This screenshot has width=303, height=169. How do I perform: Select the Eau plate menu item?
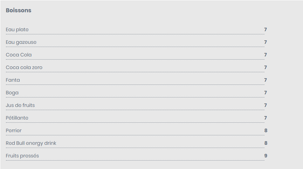(17, 29)
